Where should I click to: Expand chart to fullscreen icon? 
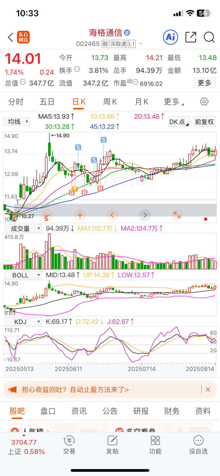177,215
